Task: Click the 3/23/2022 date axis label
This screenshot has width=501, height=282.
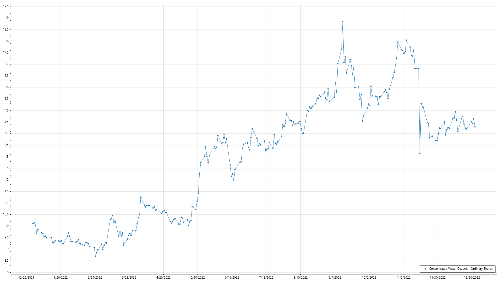Action: 129,278
